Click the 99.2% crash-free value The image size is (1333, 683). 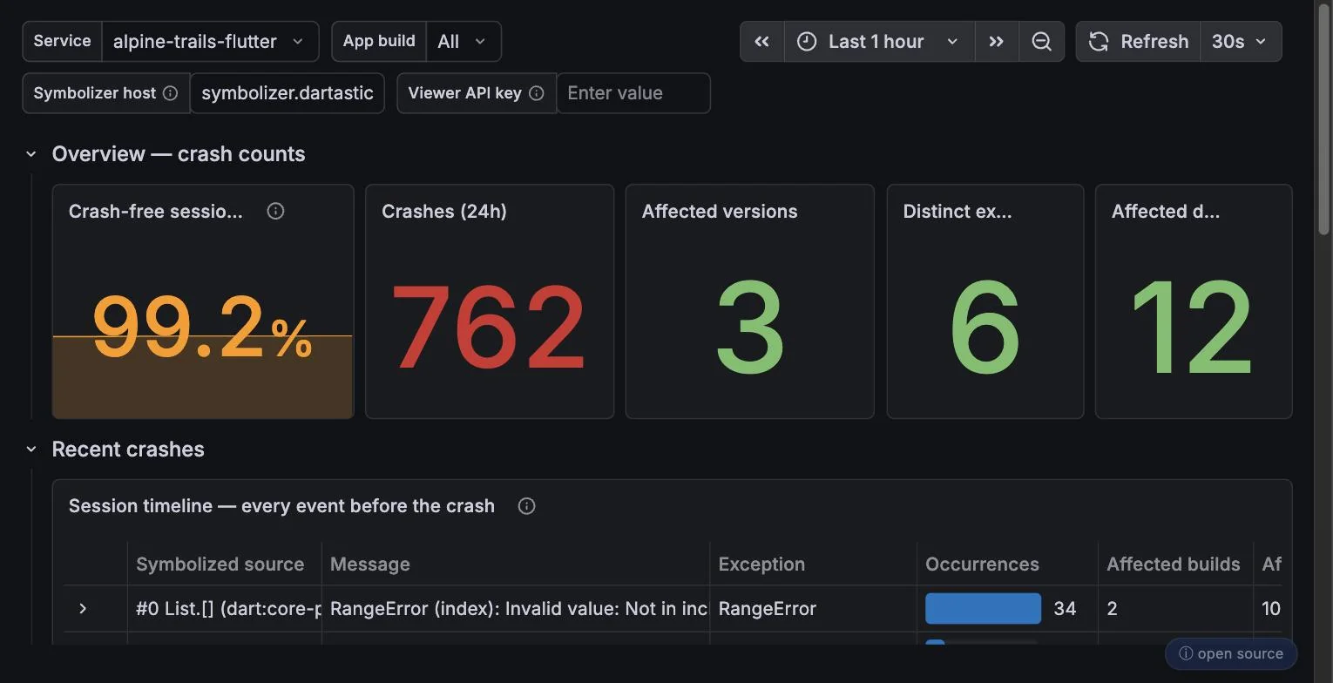click(202, 328)
